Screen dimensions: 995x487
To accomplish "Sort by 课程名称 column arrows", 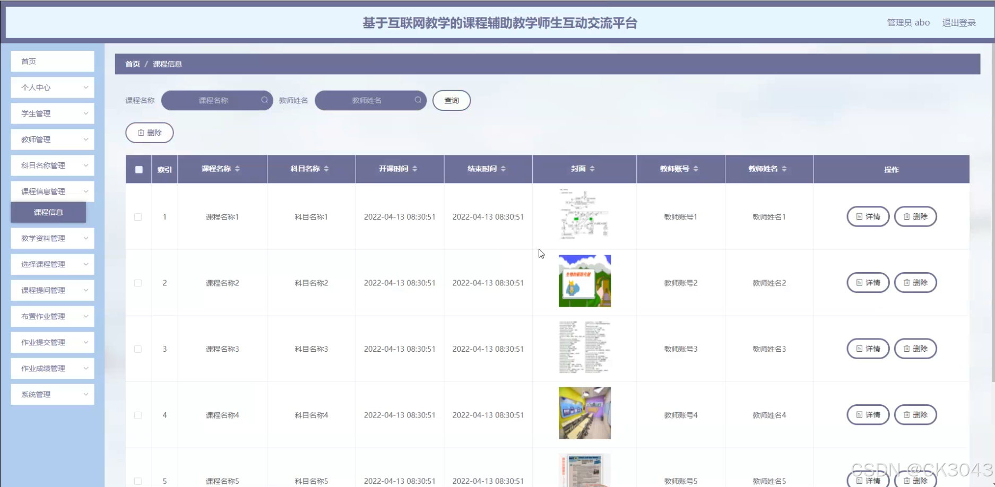I will coord(237,169).
